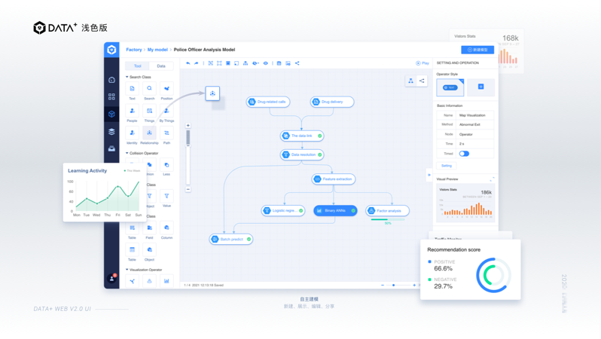Select the Object operator under Table row

[x=149, y=250]
